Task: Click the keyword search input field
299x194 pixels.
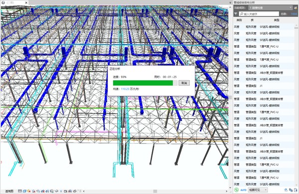Action: [x=259, y=14]
